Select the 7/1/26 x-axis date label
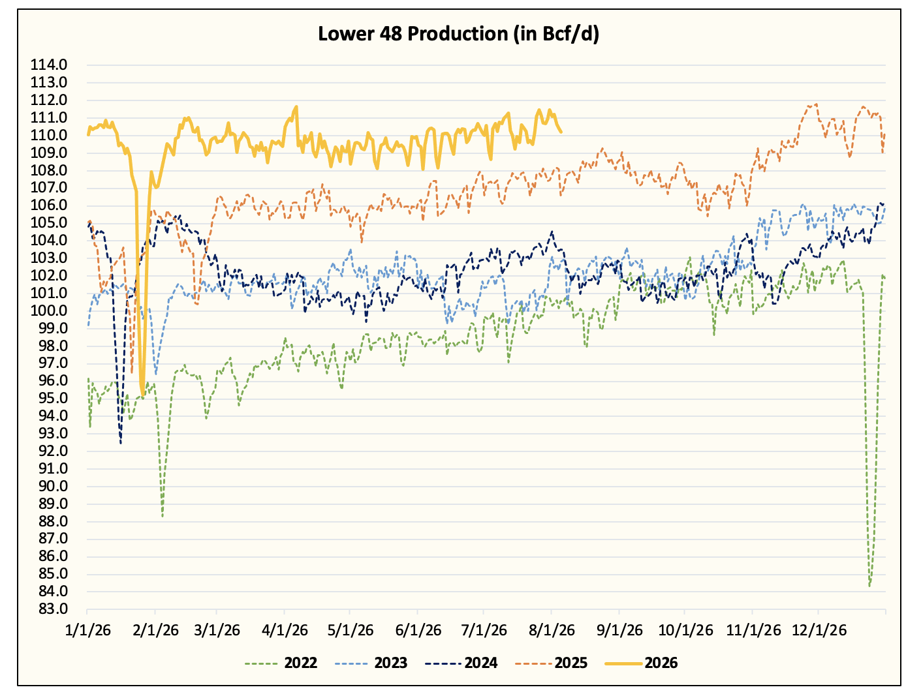Viewport: 906px width, 698px height. coord(484,630)
